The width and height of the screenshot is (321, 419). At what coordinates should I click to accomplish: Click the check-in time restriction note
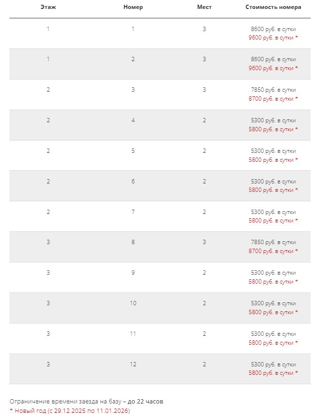[x=87, y=402]
